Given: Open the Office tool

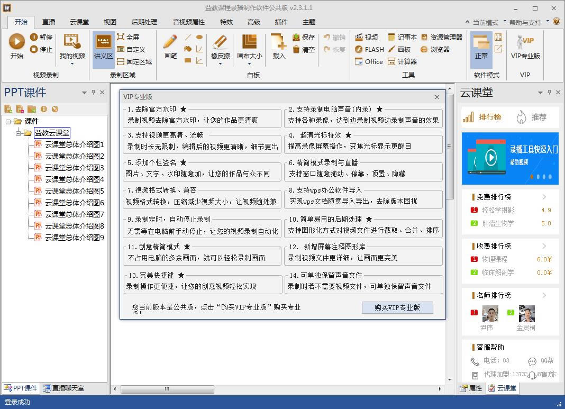Looking at the screenshot, I should click(x=369, y=61).
